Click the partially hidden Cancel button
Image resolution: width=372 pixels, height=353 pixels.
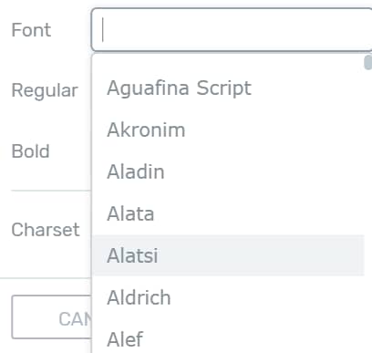pyautogui.click(x=52, y=317)
